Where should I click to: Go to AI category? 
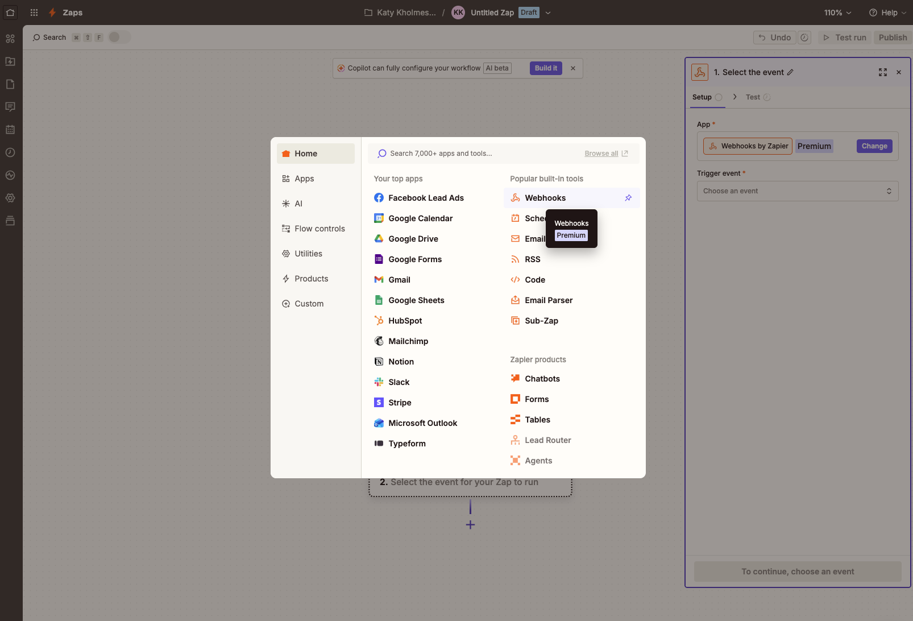pos(316,204)
